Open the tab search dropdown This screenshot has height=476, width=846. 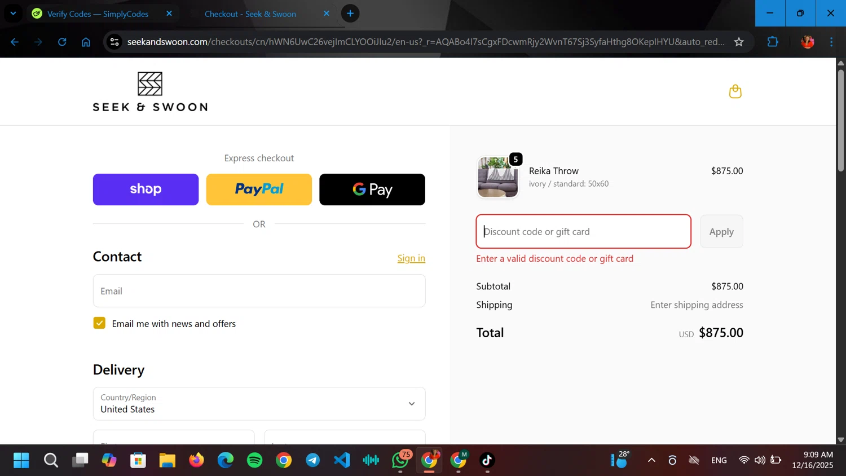[x=13, y=14]
